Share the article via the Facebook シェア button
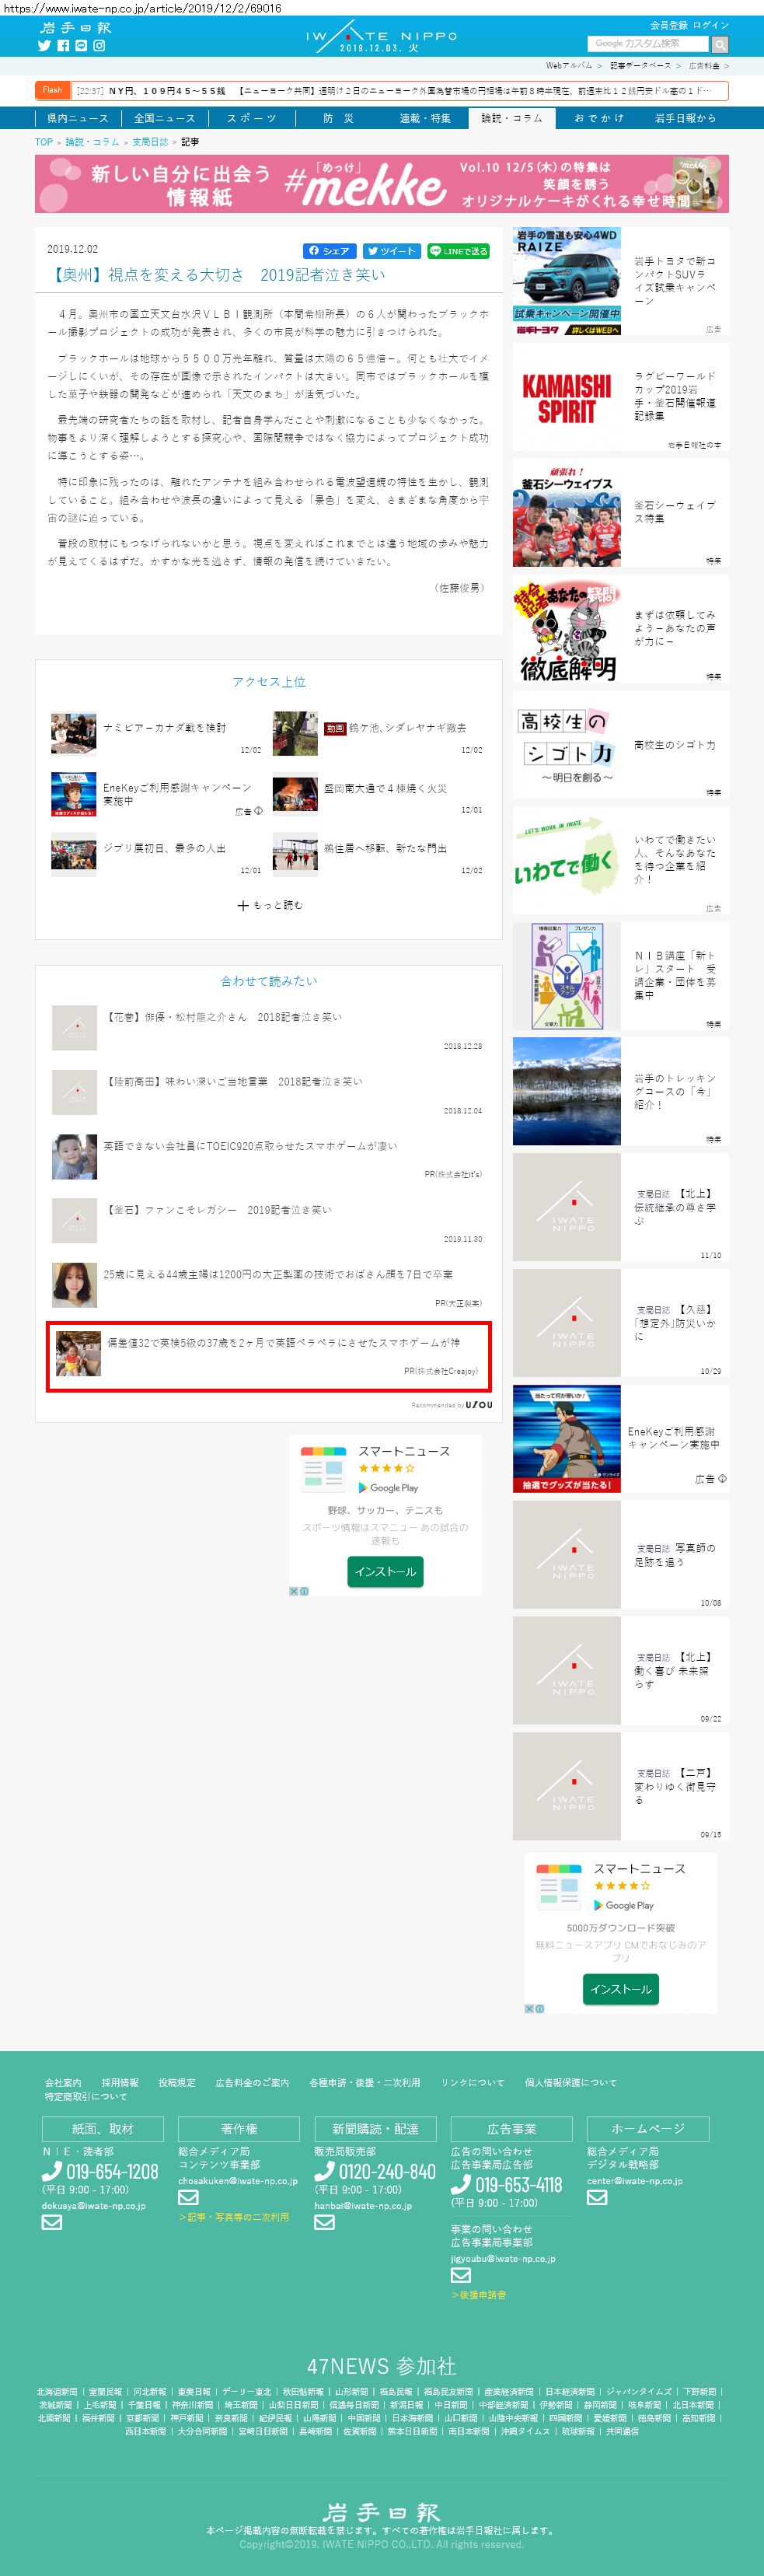The height and width of the screenshot is (2576, 764). [x=329, y=251]
